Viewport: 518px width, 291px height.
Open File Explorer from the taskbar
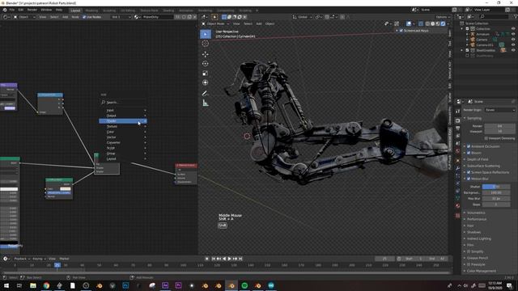[x=33, y=285]
